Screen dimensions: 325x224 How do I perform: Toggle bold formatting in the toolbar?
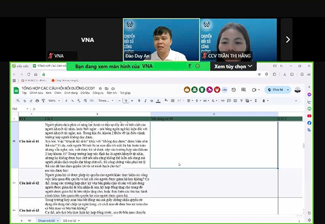click(139, 101)
